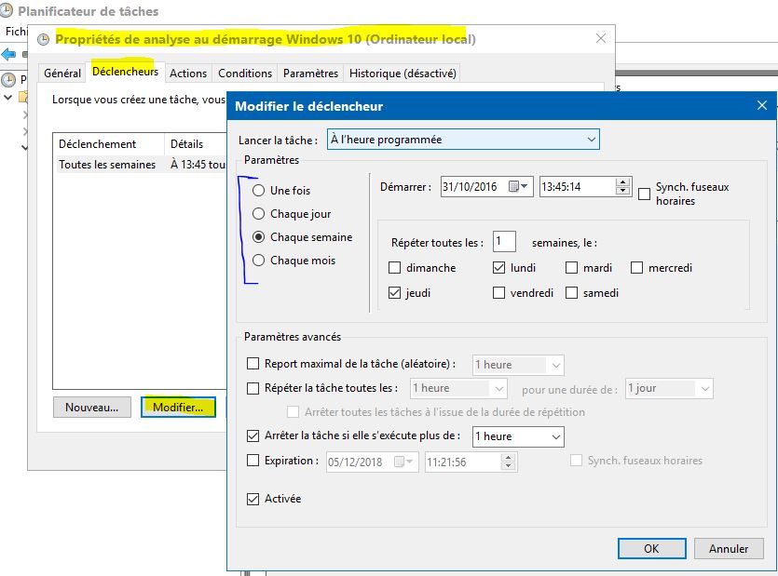
Task: Click the folder icon in the left tree panel
Action: [21, 97]
